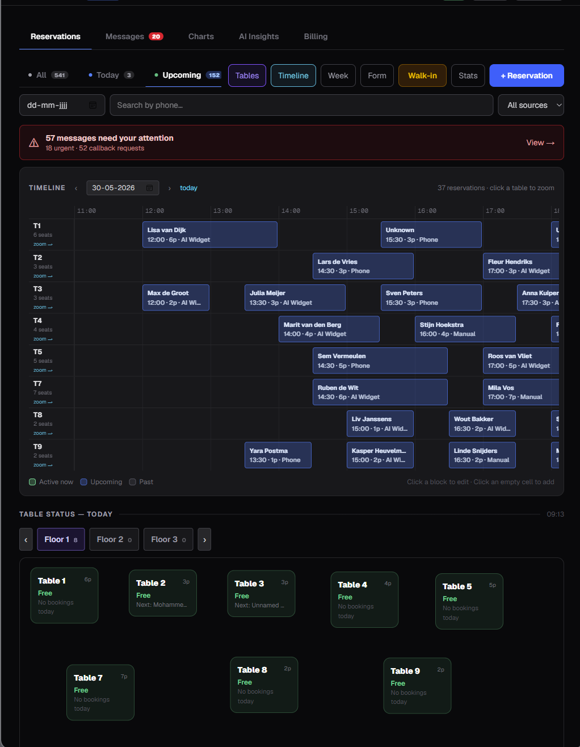The width and height of the screenshot is (580, 747).
Task: Jump to today in timeline
Action: [x=188, y=188]
